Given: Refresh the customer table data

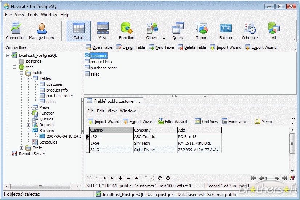Looking at the screenshot, I should (160, 178).
